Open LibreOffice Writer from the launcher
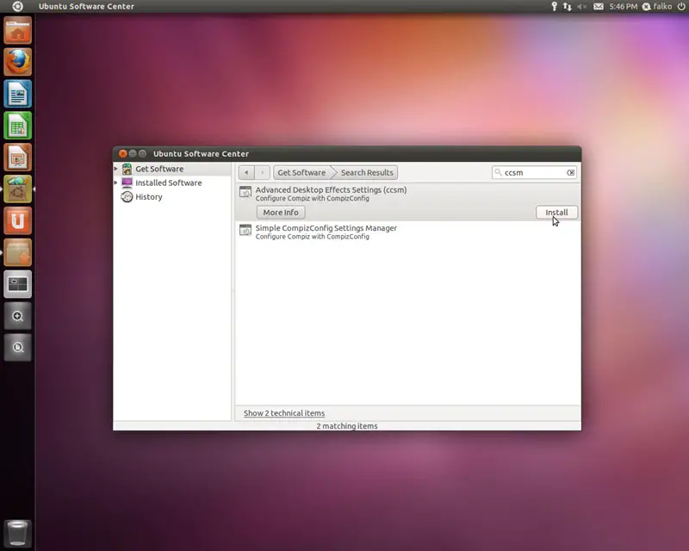 pyautogui.click(x=17, y=94)
